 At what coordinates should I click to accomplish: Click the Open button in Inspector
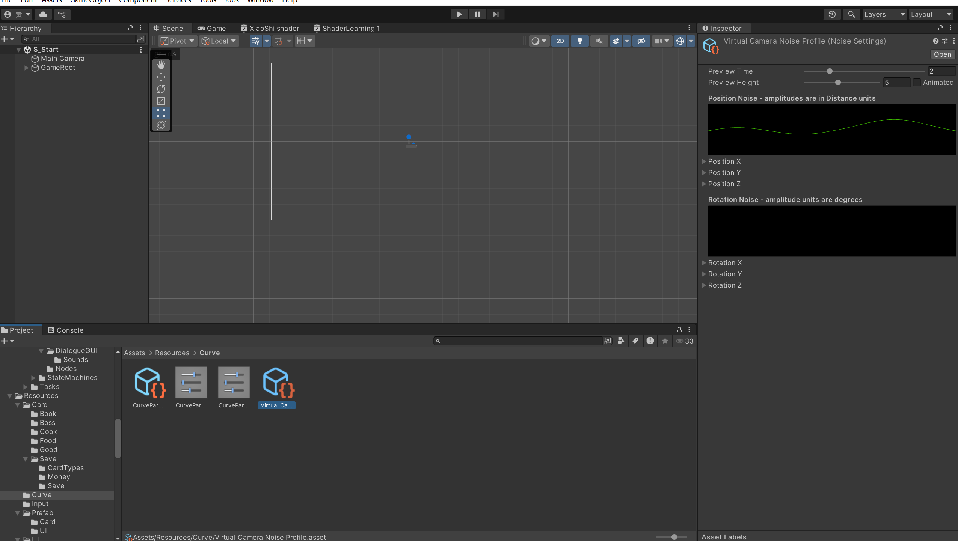tap(942, 54)
